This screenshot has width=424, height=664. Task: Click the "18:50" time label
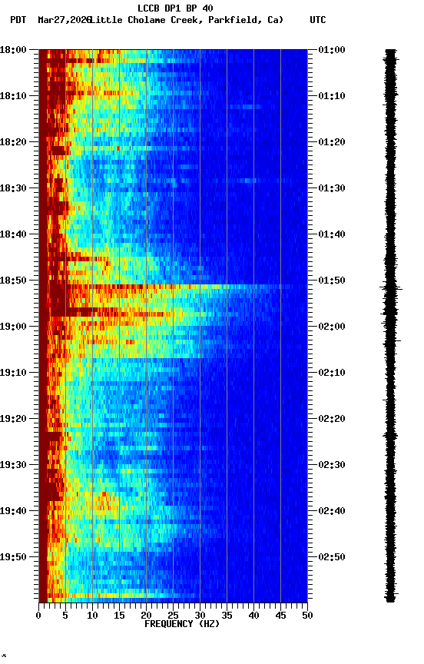13,281
